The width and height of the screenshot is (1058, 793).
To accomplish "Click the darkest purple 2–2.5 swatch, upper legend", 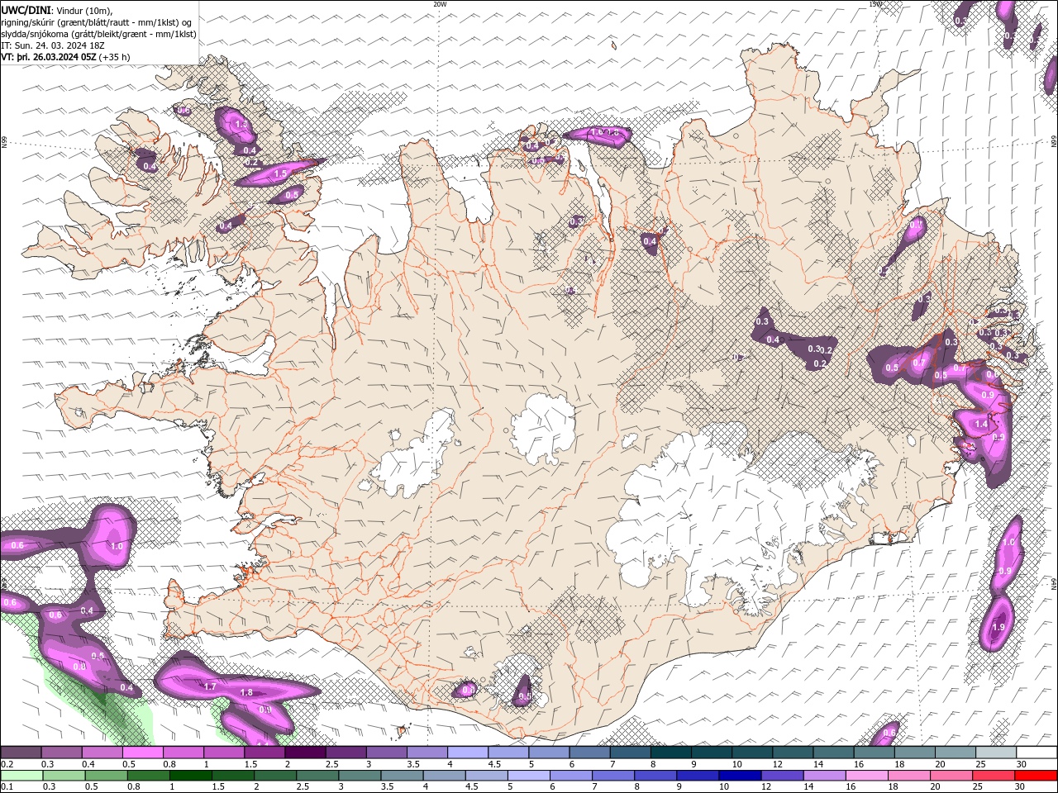I will coord(305,753).
